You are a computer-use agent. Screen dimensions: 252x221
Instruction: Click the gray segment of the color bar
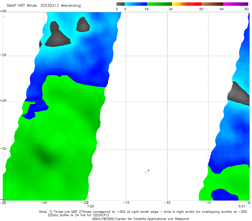point(120,4)
